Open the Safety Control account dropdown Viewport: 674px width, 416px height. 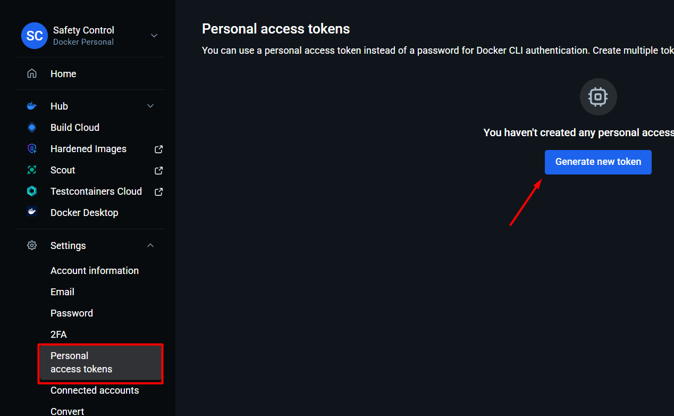click(x=154, y=36)
